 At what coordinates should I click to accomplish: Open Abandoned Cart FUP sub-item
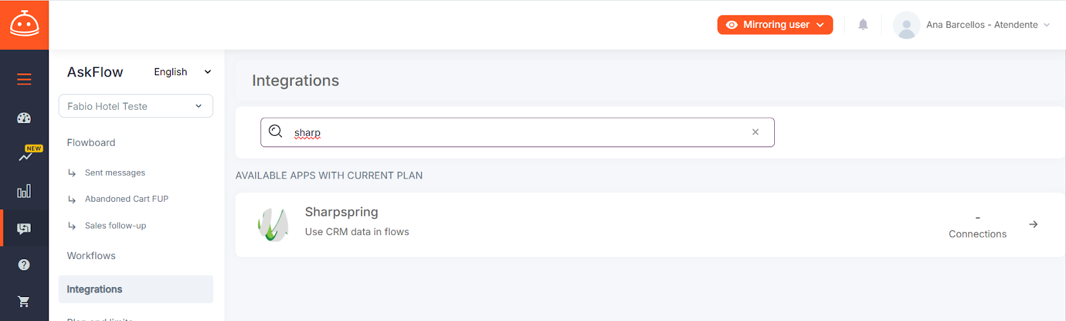(x=127, y=198)
